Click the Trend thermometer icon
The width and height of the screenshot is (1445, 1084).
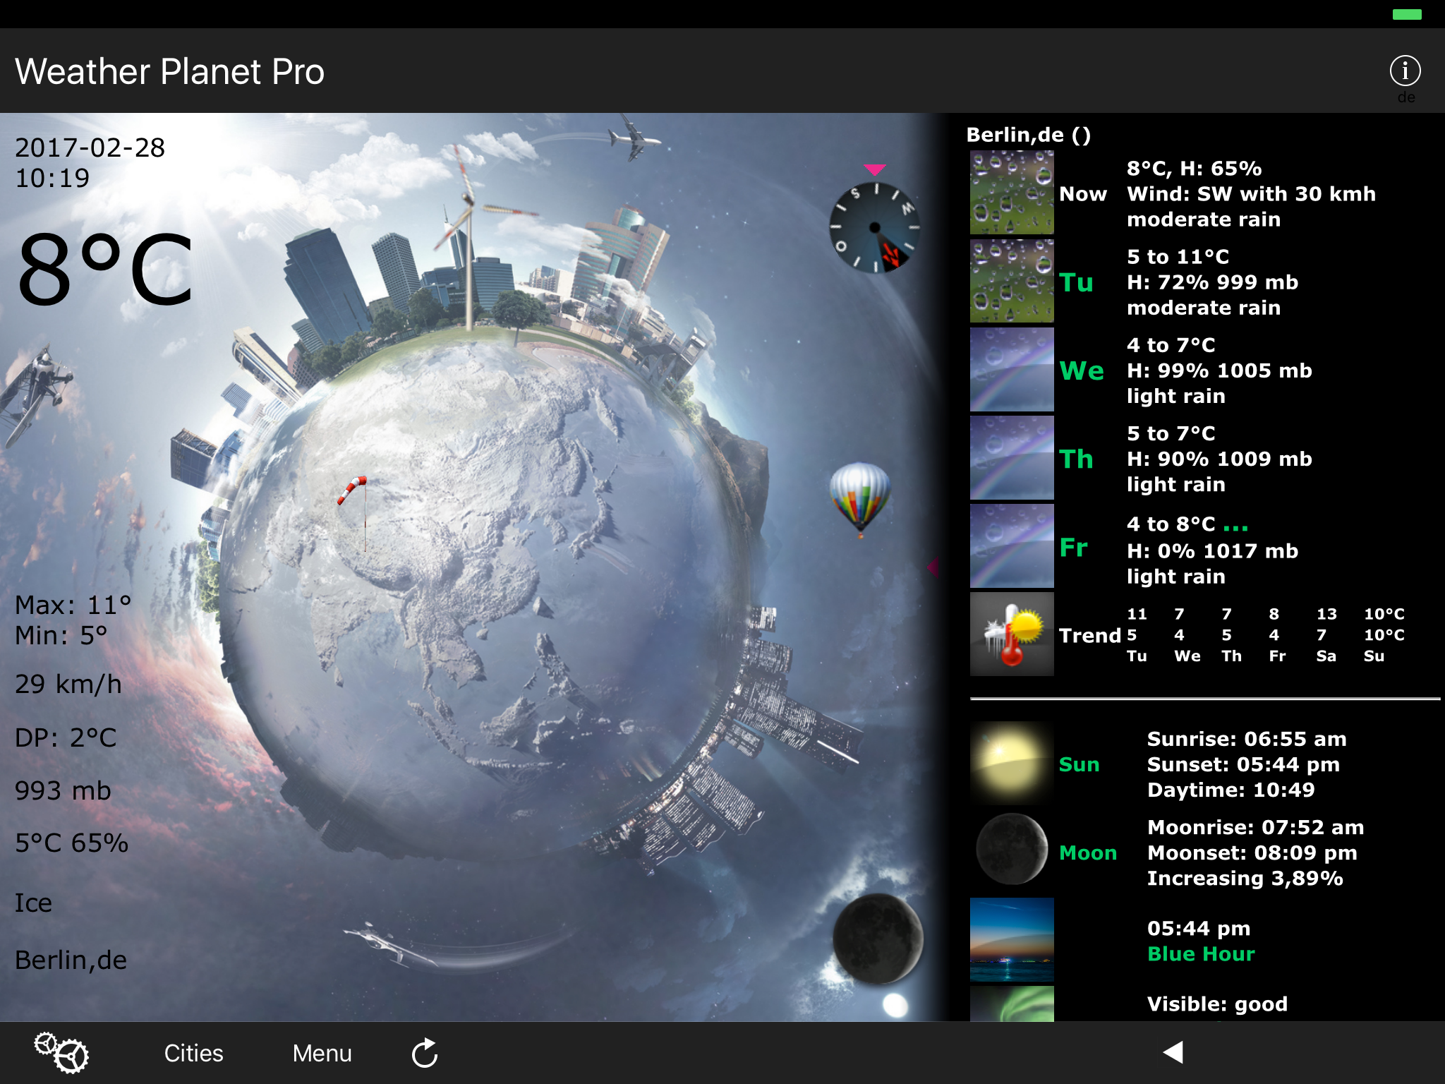[x=1011, y=634]
